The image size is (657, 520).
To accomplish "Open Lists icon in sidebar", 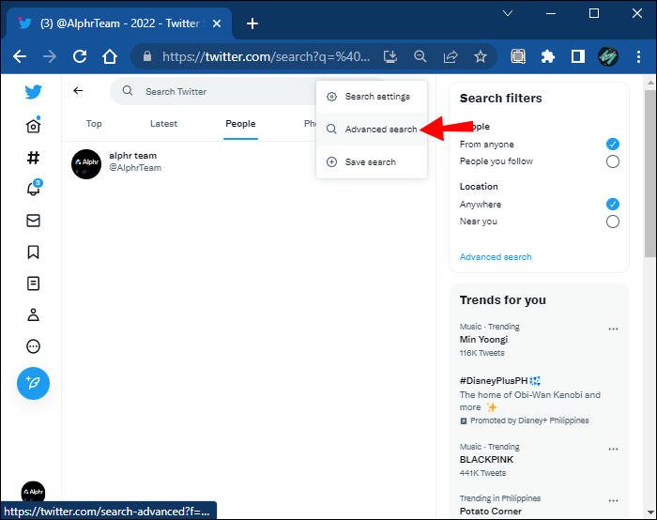I will [x=33, y=283].
